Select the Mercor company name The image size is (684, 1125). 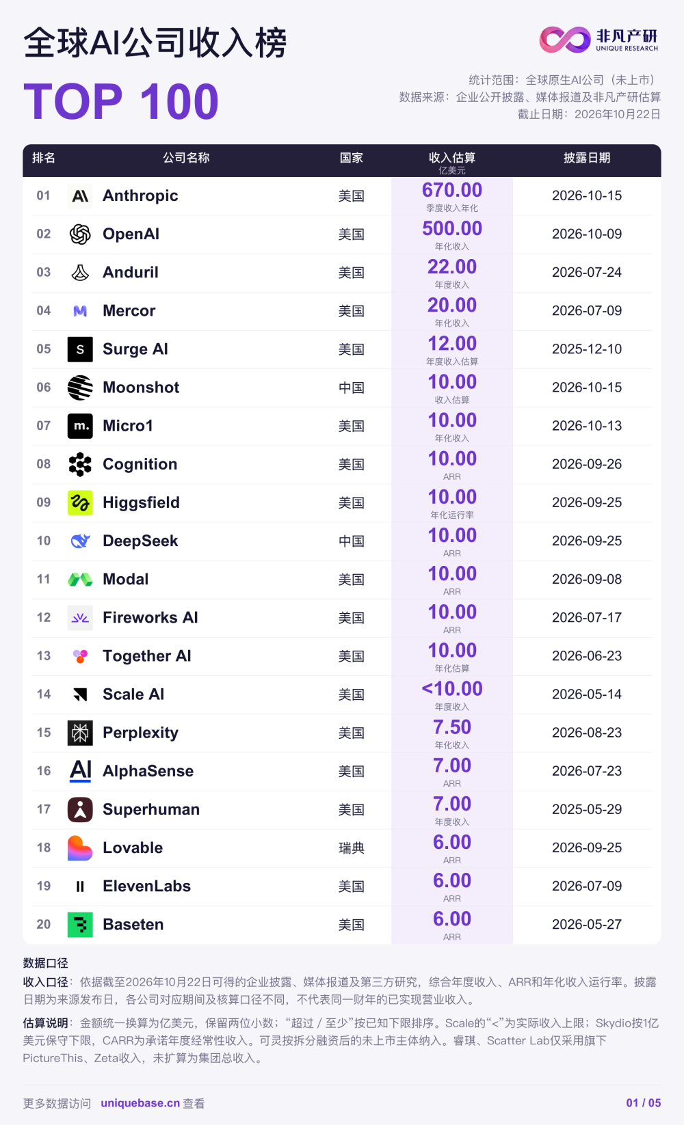(129, 311)
